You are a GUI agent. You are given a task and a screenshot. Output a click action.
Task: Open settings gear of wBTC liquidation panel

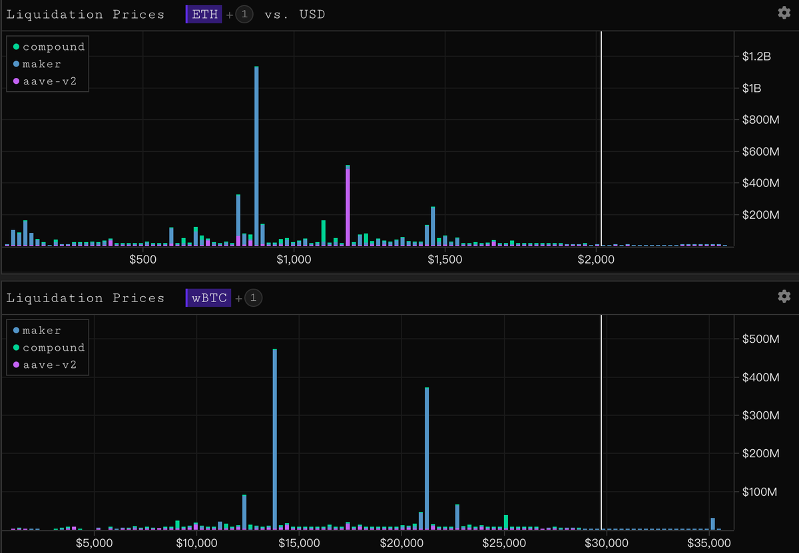(784, 296)
